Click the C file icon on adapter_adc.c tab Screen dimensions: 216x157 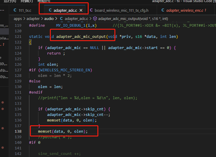pos(50,10)
